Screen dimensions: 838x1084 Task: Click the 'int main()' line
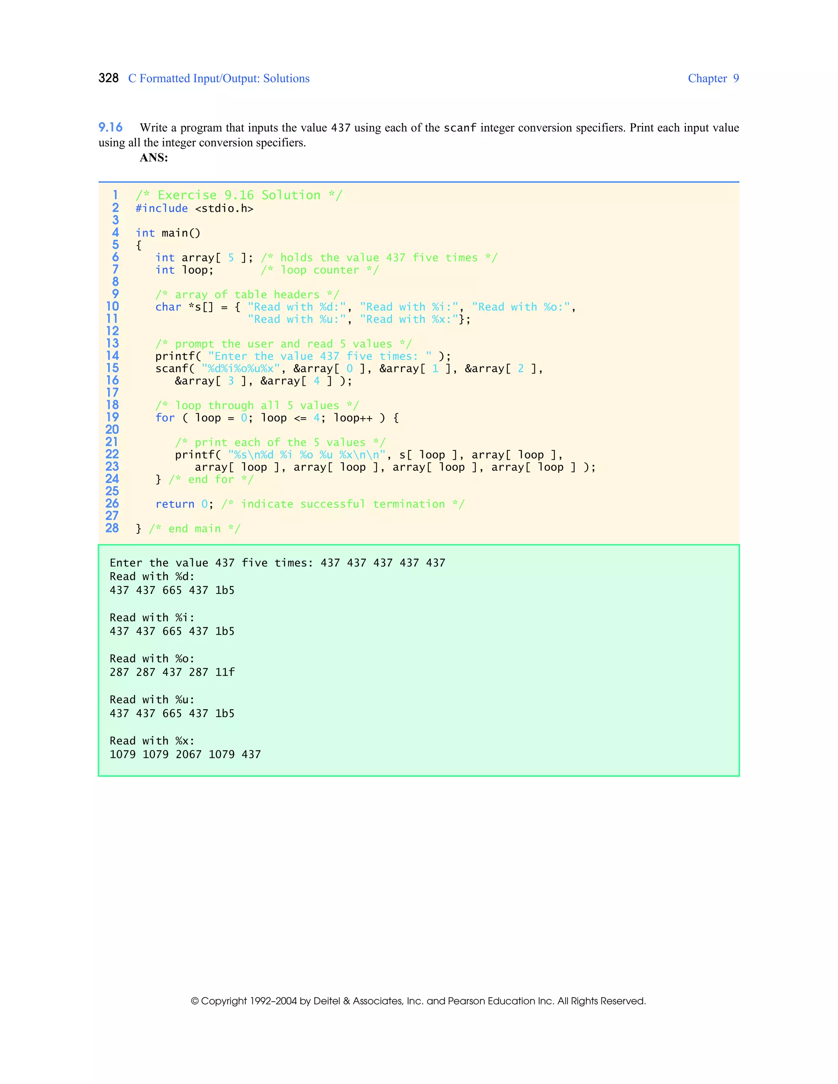coord(168,233)
